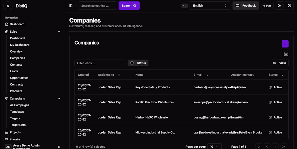Screen dimensions: 297x149
Task: Click the Filter leads input field
Action: (x=100, y=63)
